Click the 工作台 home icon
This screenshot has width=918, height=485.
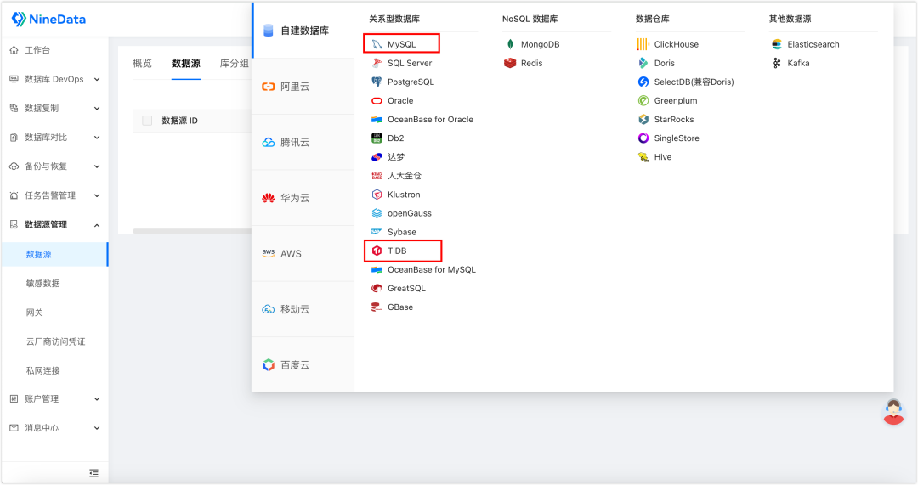pos(14,50)
